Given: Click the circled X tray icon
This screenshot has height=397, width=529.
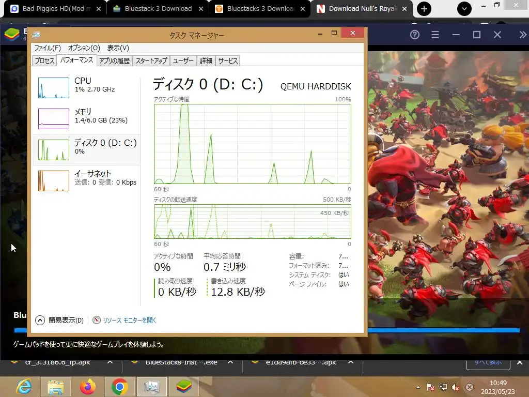Looking at the screenshot, I should pos(469,387).
